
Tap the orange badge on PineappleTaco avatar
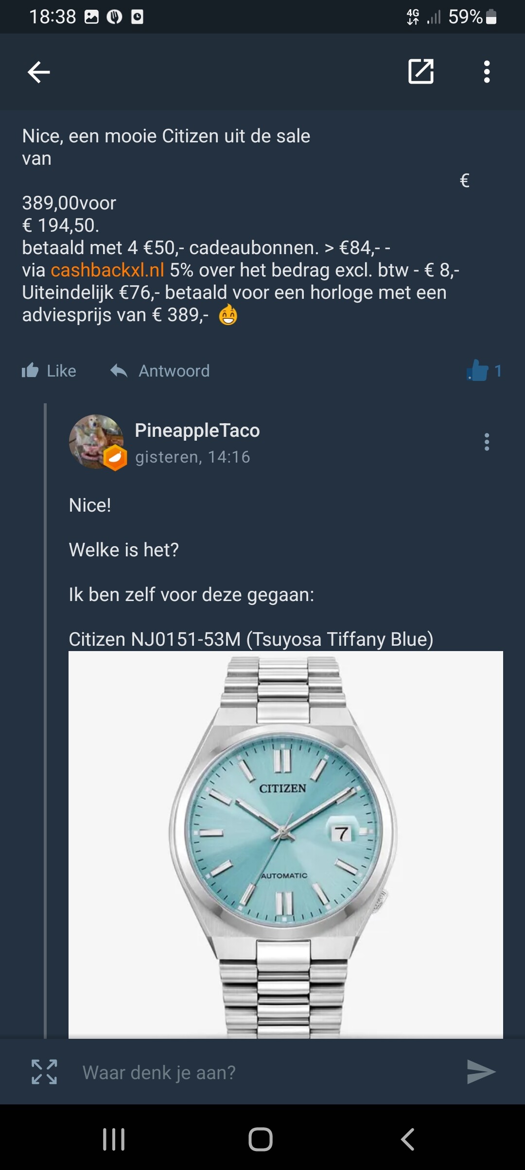(115, 458)
